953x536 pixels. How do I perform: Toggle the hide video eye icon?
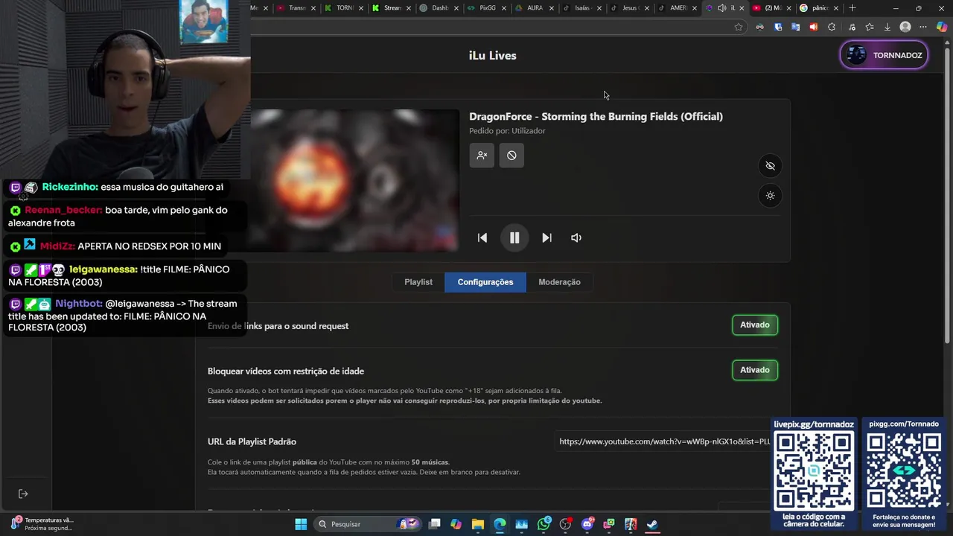(x=770, y=166)
